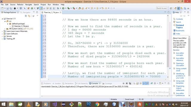Click the Quick Access search field
This screenshot has height=107, width=191.
click(161, 8)
